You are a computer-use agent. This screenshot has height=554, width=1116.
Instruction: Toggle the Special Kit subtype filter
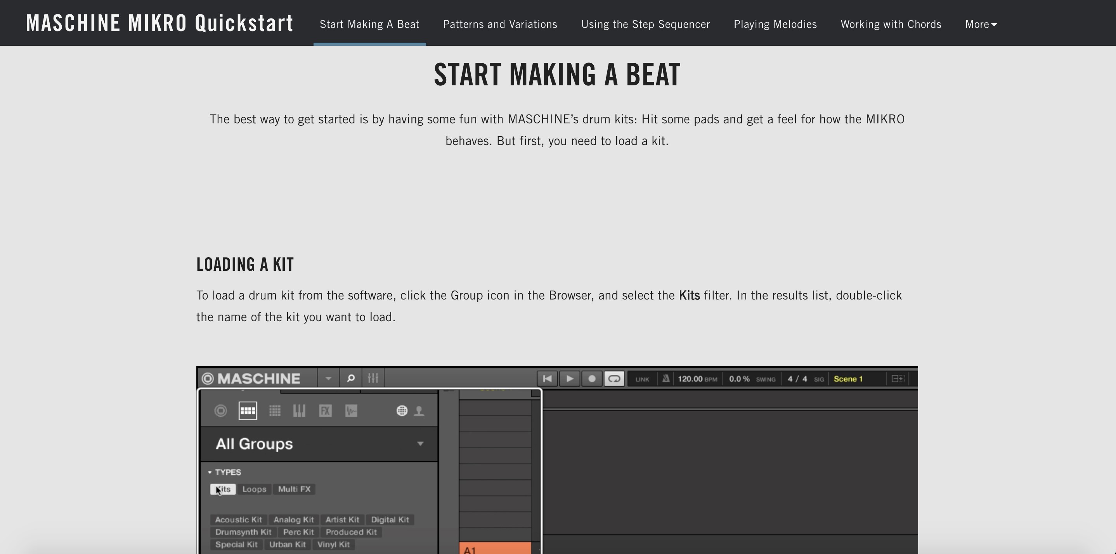236,545
